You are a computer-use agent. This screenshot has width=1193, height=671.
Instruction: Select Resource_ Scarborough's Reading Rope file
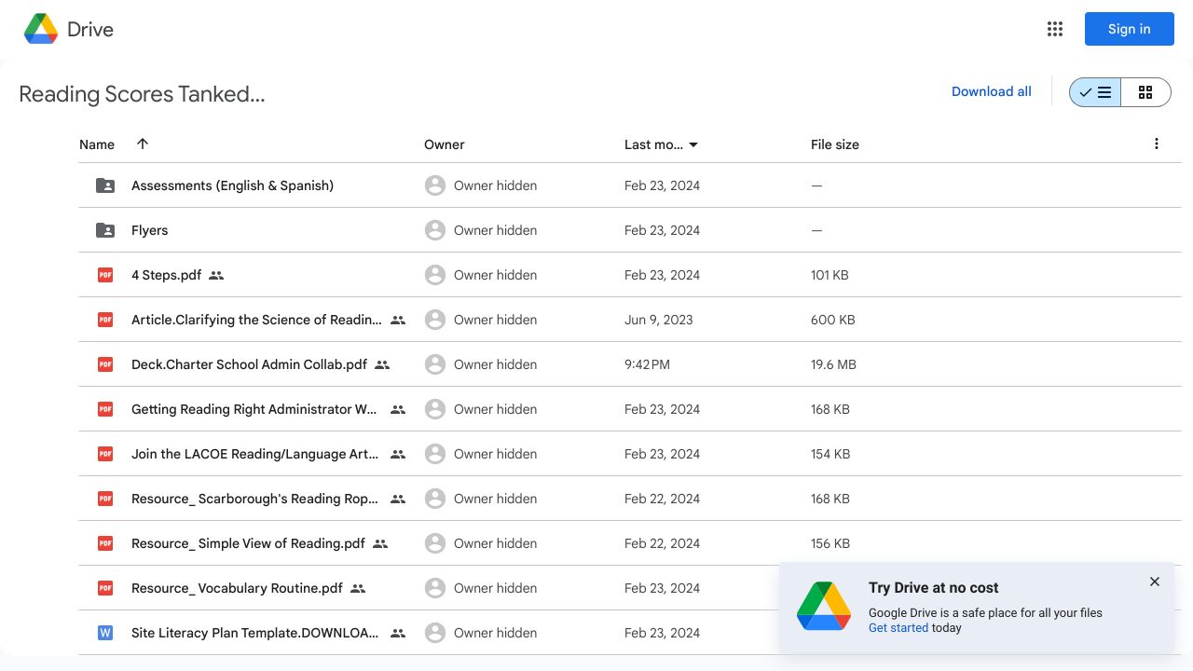pos(255,499)
